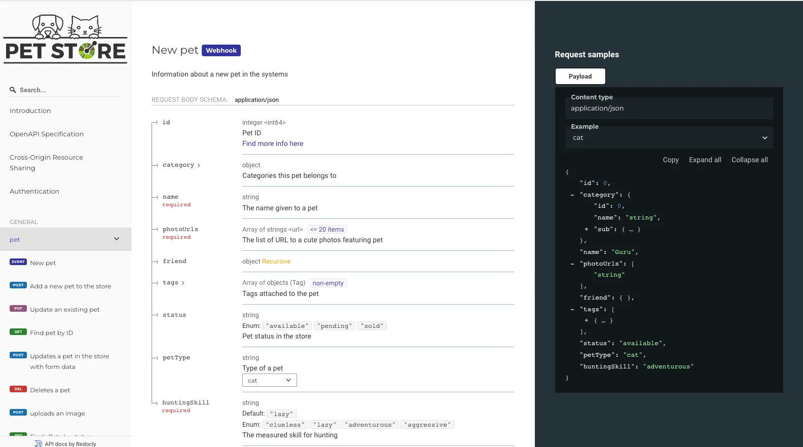Click into the Search field
Viewport: 803px width, 447px height.
[x=68, y=90]
